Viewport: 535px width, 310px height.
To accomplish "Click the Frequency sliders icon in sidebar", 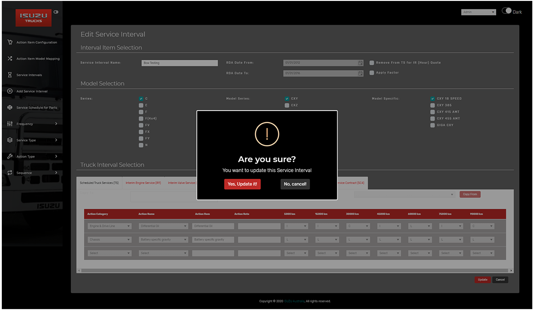I will (10, 124).
